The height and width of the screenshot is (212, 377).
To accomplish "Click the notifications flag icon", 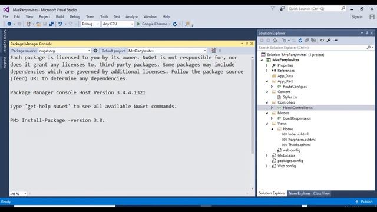I will (x=273, y=9).
